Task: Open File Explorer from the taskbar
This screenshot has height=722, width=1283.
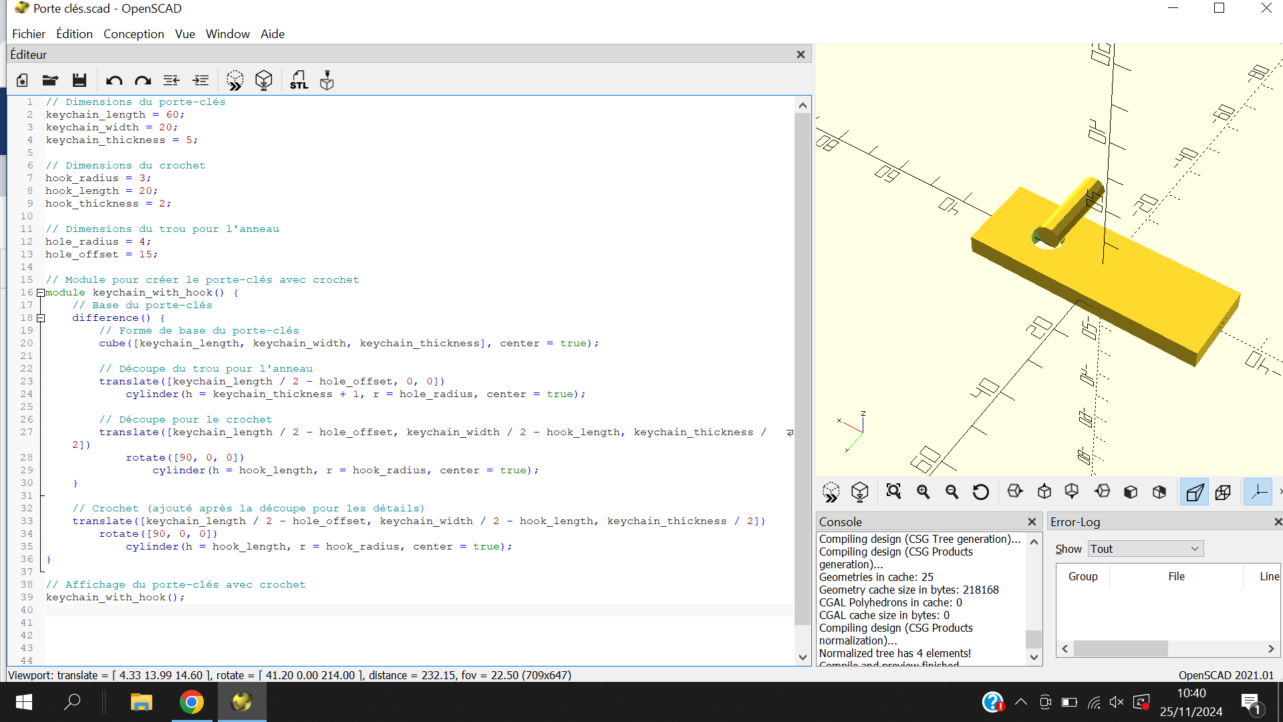Action: (x=141, y=702)
